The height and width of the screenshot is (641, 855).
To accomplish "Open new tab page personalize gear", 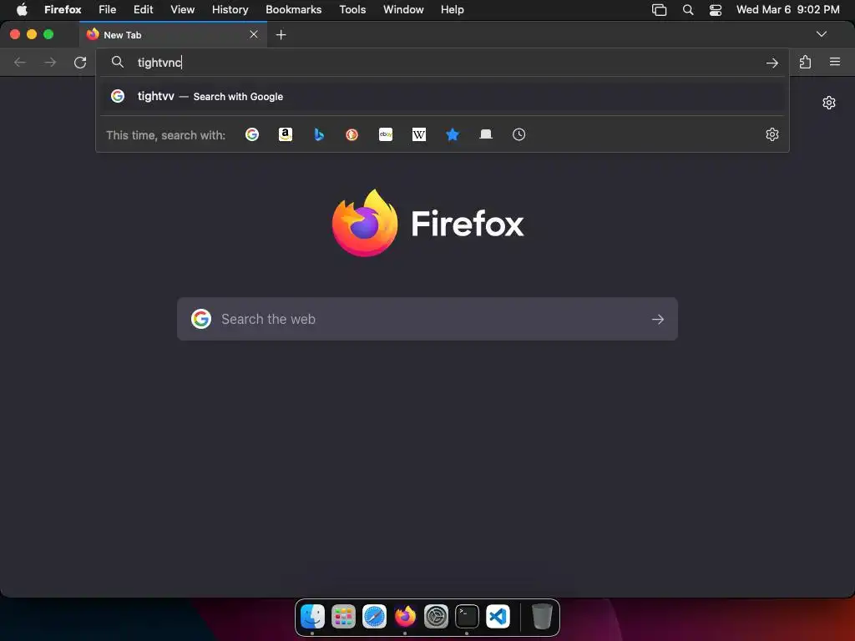I will click(x=829, y=103).
